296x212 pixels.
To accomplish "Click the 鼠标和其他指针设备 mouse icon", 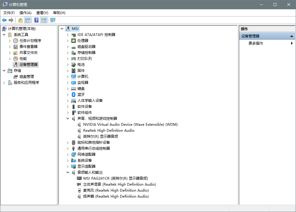I will pyautogui.click(x=74, y=143).
